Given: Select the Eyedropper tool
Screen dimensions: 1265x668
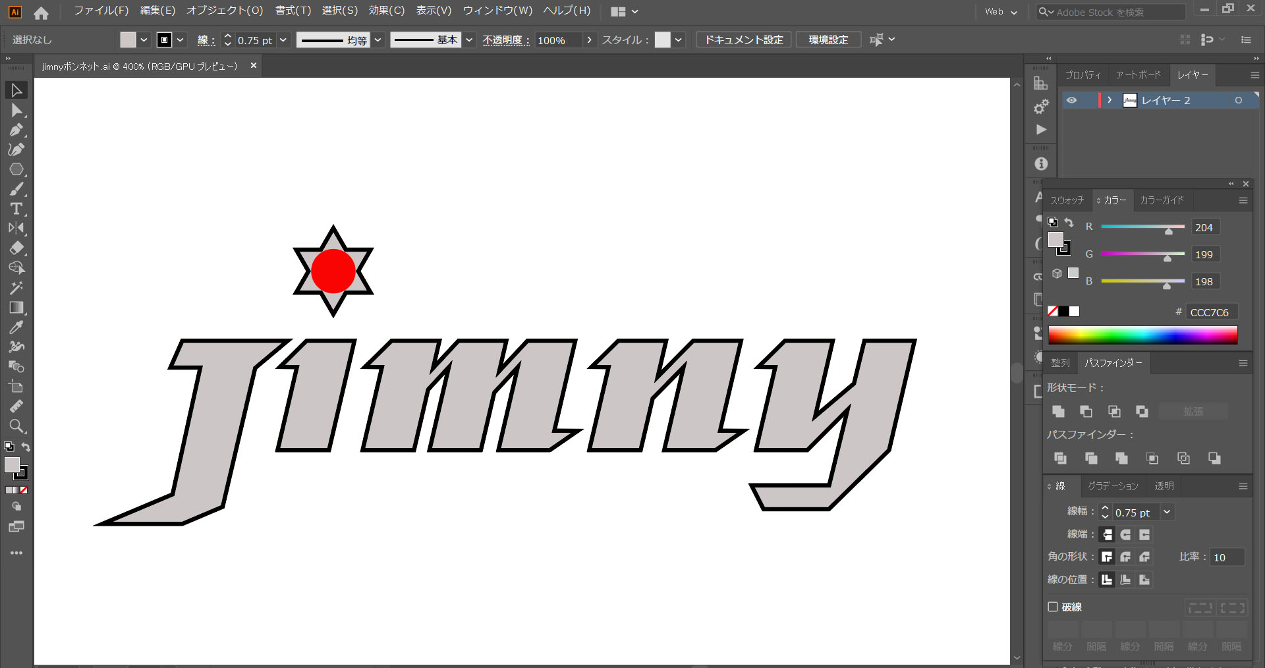Looking at the screenshot, I should [x=16, y=327].
